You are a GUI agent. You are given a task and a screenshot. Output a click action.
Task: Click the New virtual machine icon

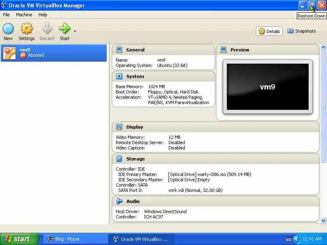coord(8,29)
